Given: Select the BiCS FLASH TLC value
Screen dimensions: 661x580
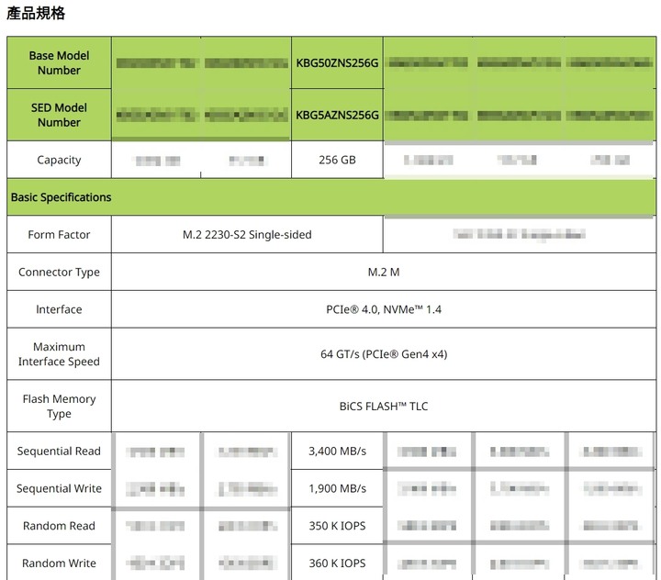Looking at the screenshot, I should click(384, 406).
